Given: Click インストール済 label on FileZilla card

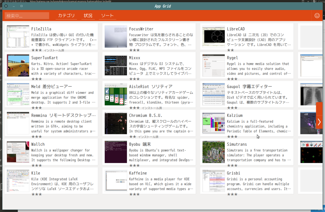Looking at the screenshot, I should pyautogui.click(x=54, y=50).
